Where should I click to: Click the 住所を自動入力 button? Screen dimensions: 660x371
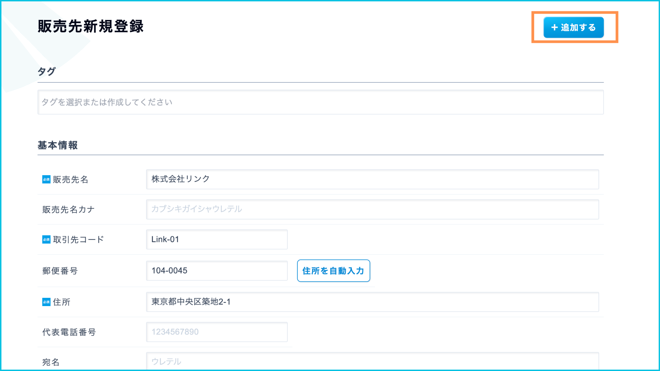[333, 271]
